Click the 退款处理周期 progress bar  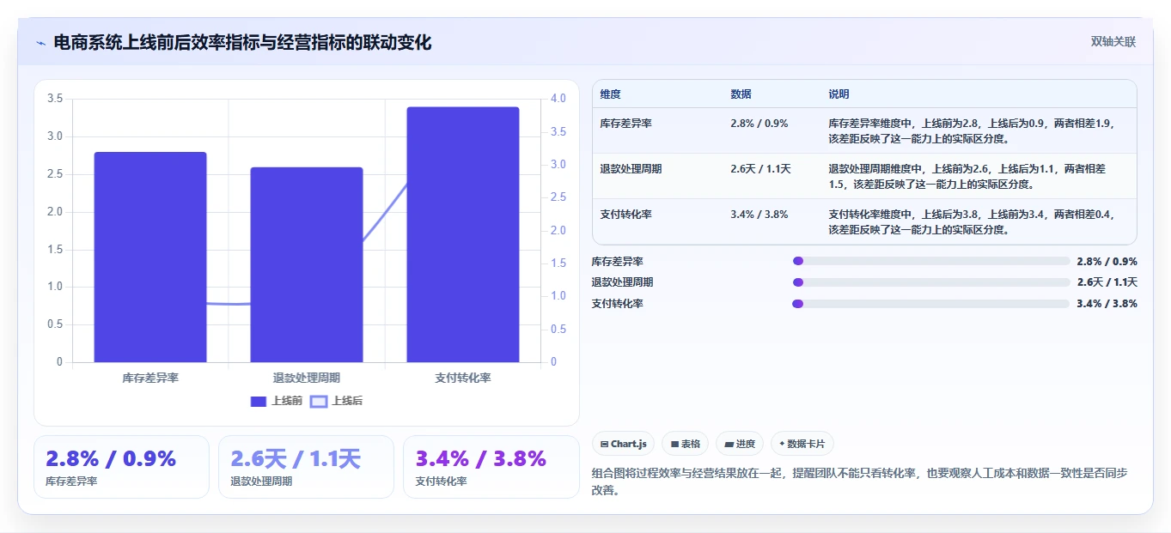[x=930, y=282]
